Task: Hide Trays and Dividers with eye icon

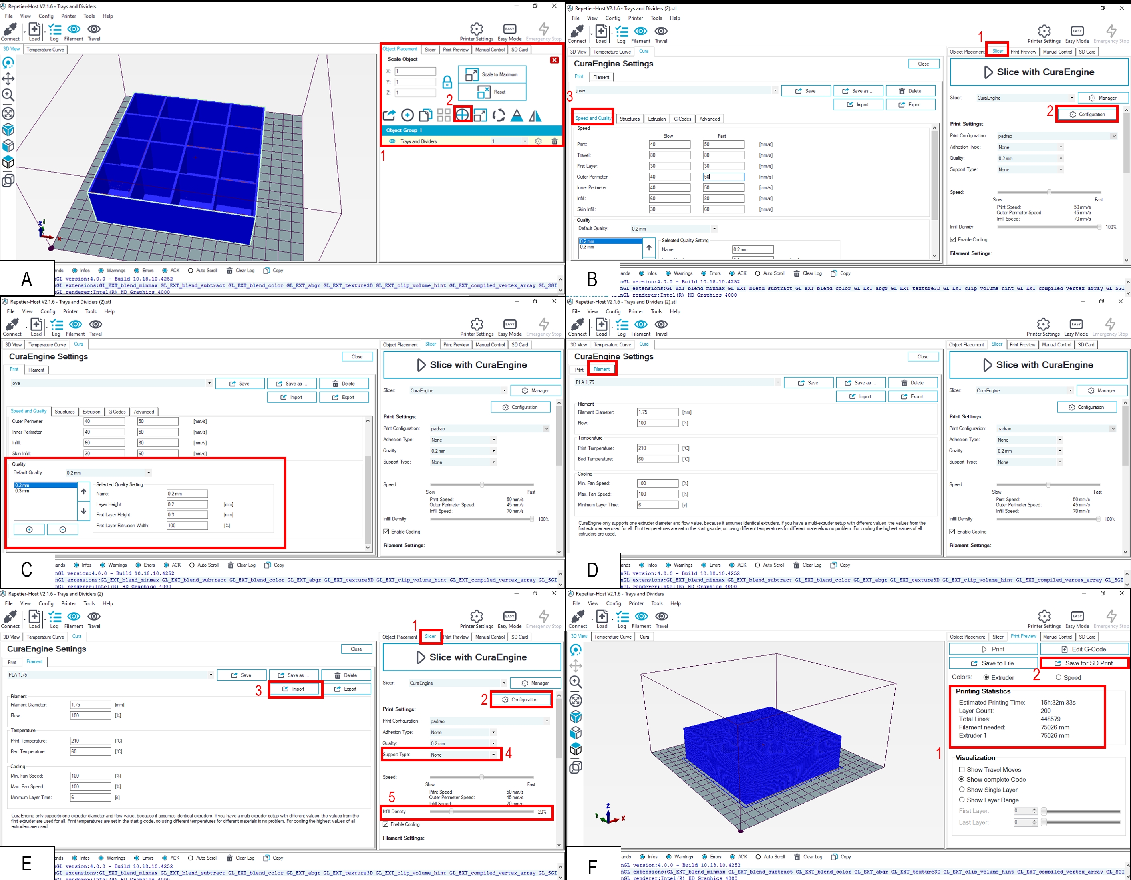Action: point(392,141)
